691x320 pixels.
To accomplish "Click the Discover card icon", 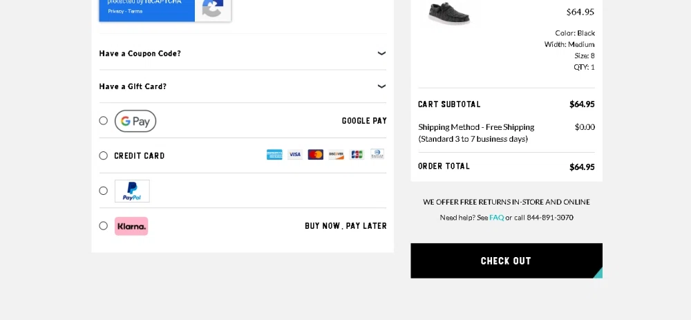I will point(337,155).
